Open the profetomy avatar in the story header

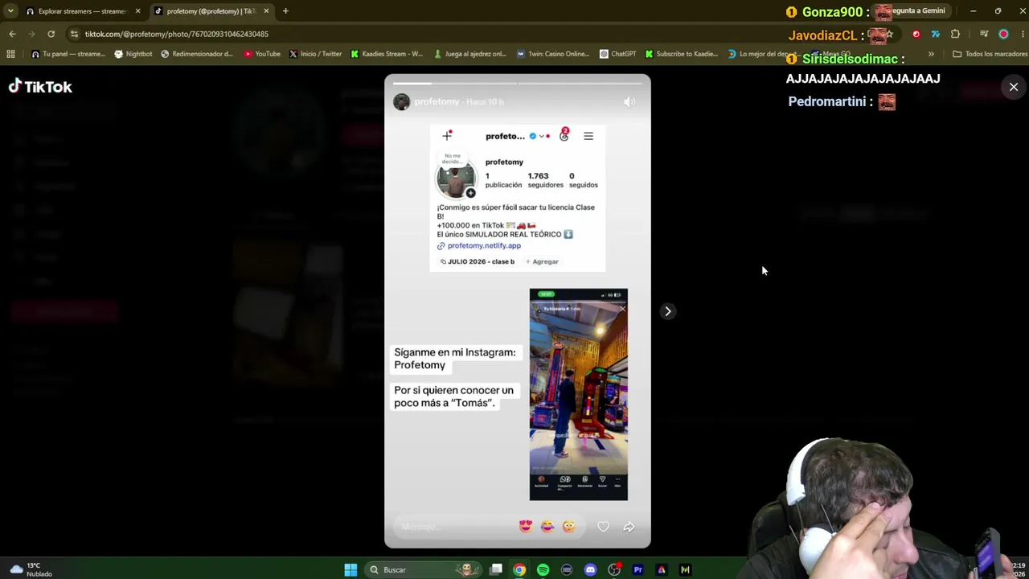coord(401,102)
